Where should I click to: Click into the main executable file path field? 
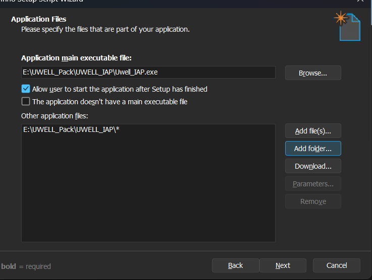(148, 72)
